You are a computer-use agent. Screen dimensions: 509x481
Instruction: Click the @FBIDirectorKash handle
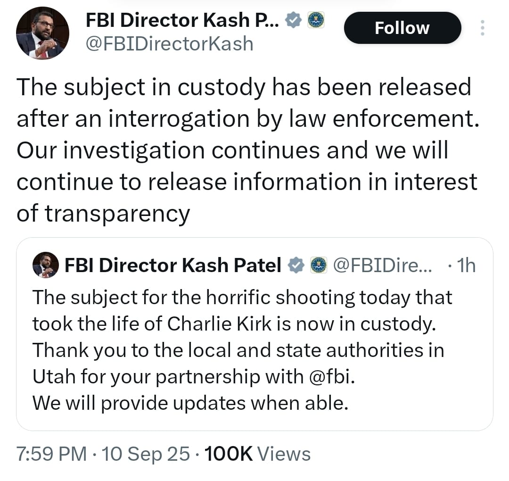169,44
